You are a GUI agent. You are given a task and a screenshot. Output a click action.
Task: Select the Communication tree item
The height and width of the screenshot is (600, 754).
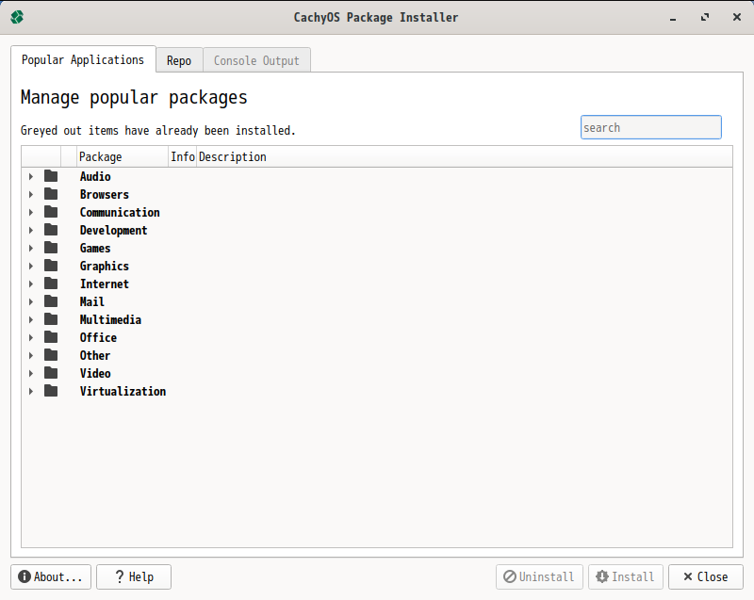point(120,212)
